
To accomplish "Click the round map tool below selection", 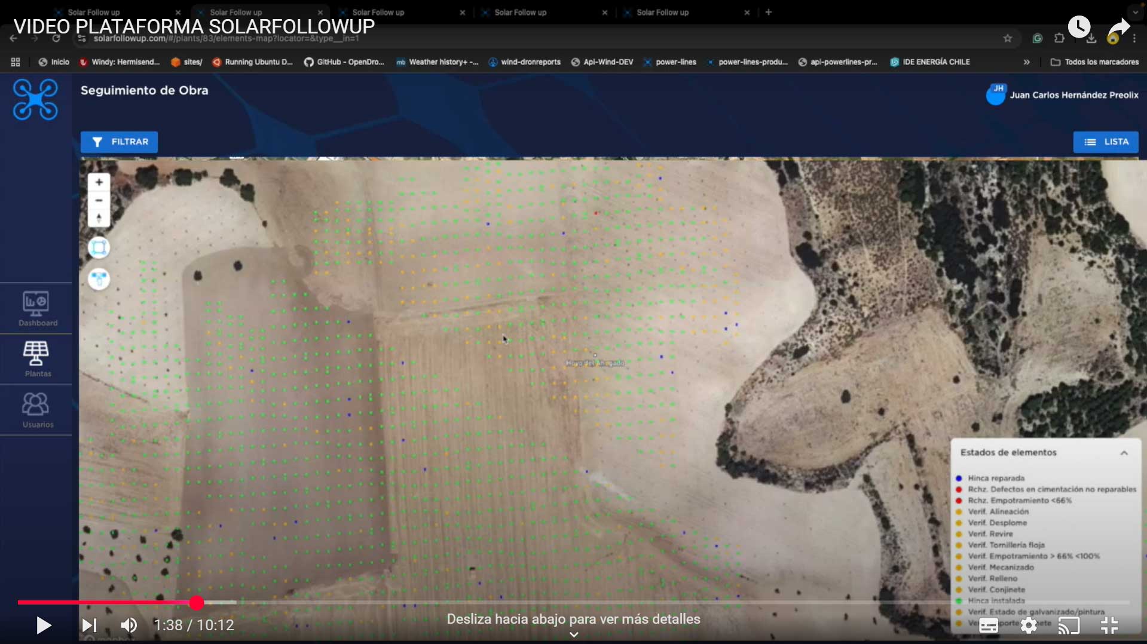I will 99,279.
